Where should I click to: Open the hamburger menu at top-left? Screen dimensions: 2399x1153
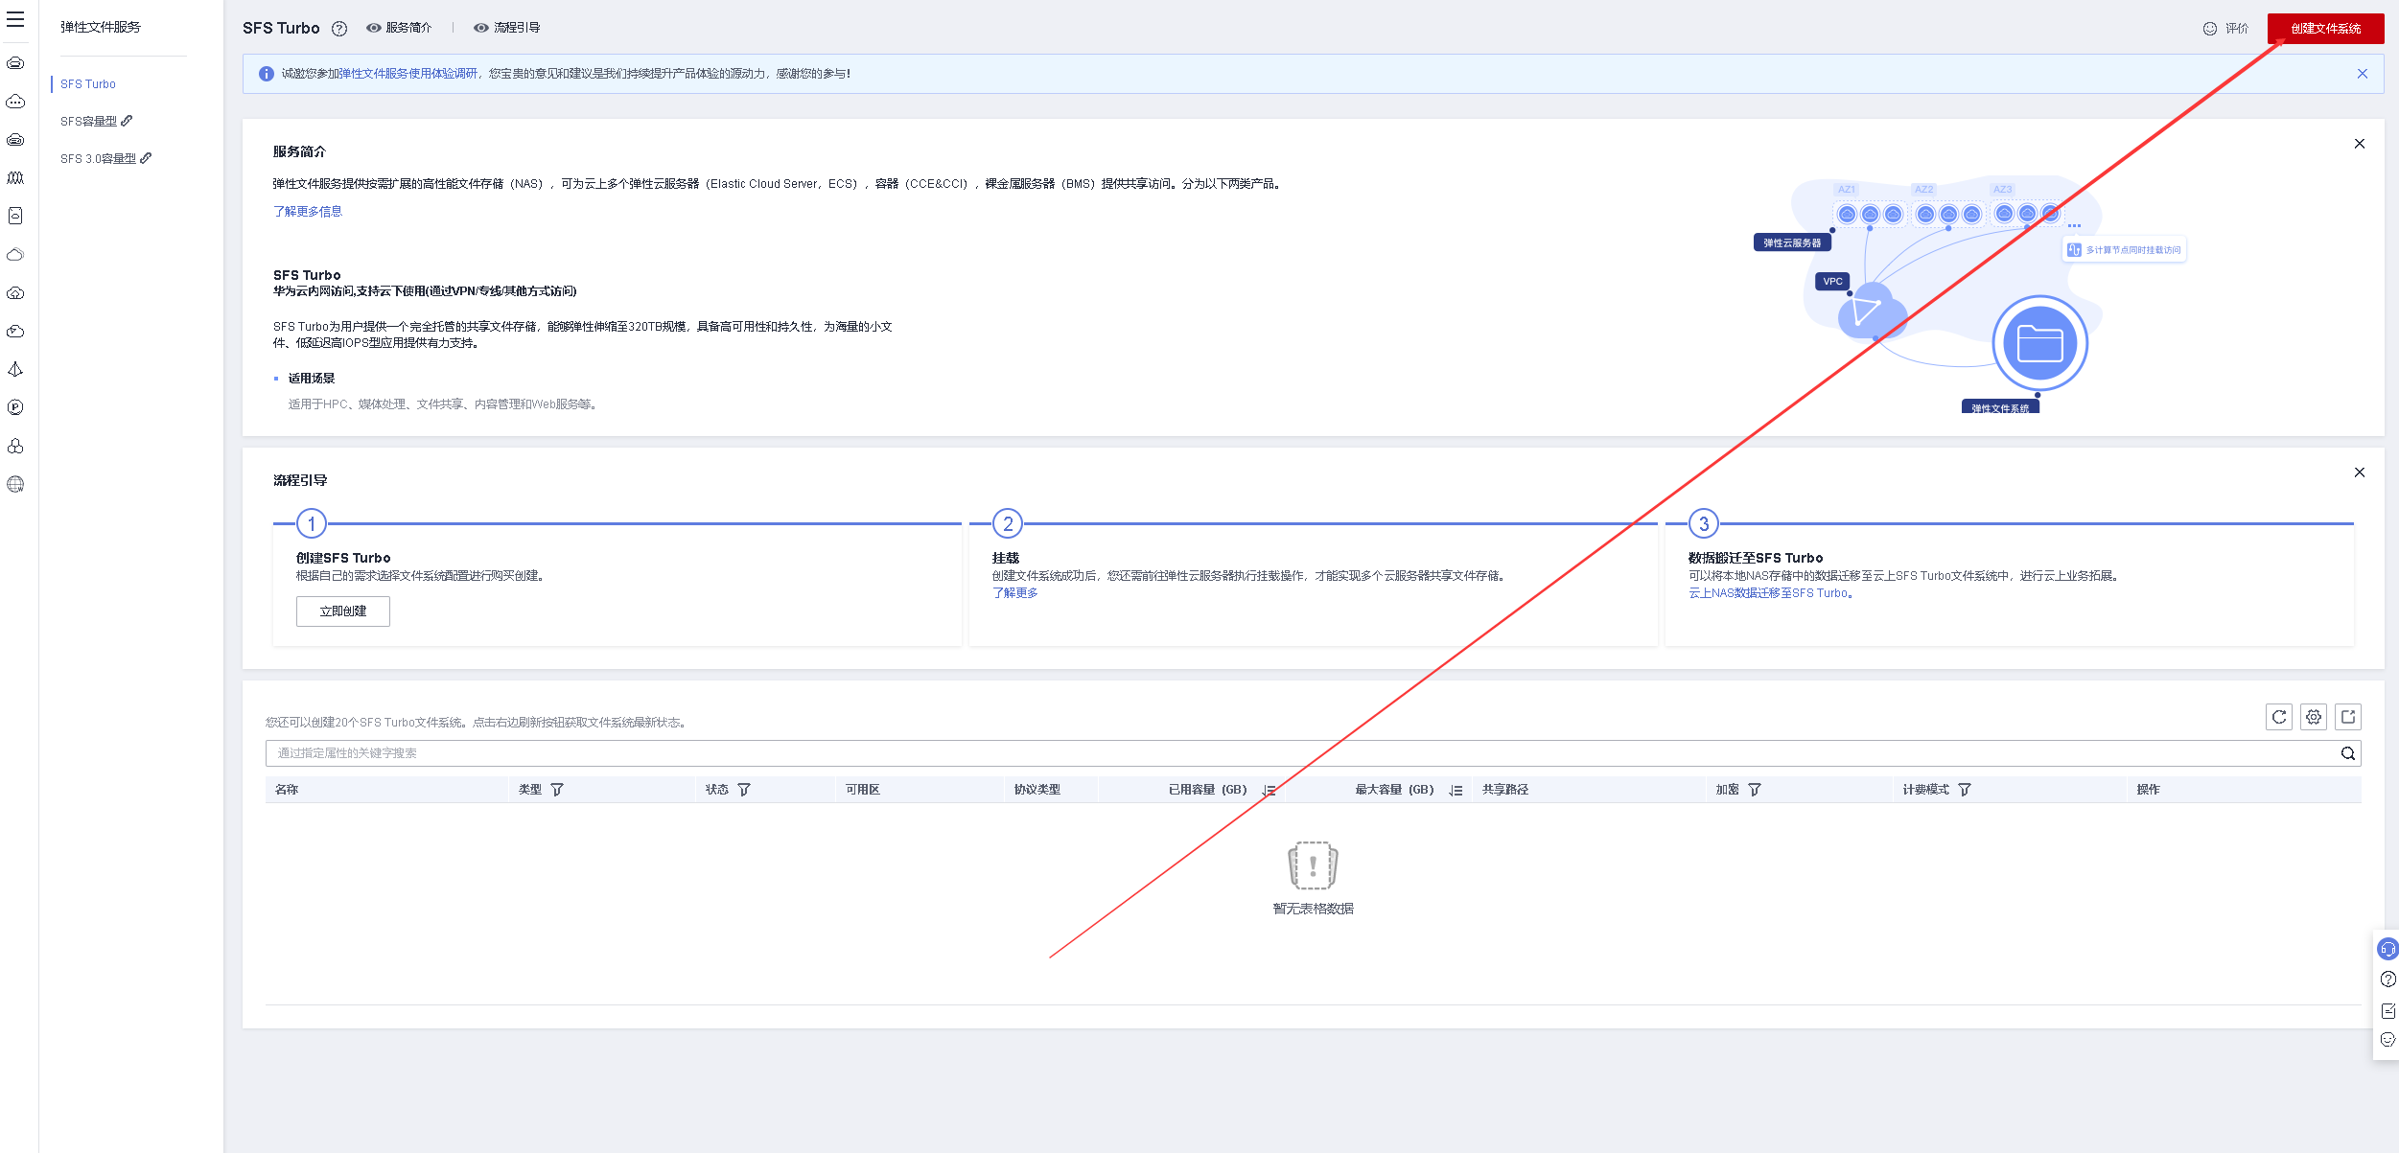pos(15,19)
